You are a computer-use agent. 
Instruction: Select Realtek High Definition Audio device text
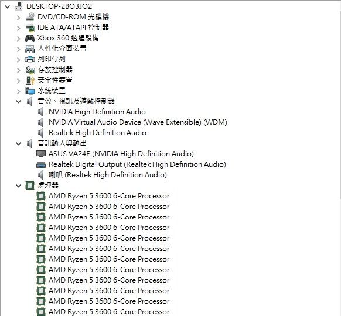97,133
